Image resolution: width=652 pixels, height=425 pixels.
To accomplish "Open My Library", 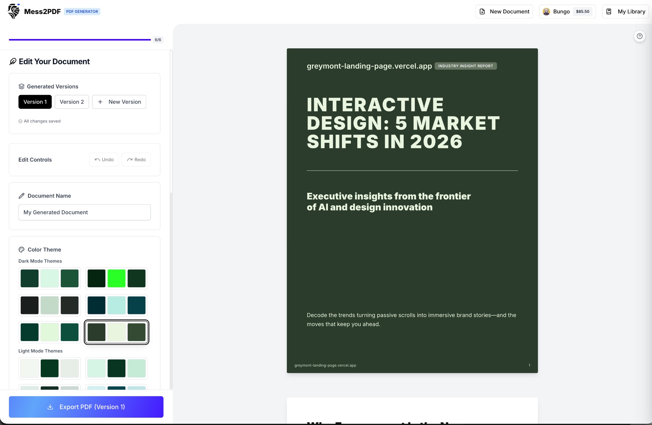I will click(625, 11).
